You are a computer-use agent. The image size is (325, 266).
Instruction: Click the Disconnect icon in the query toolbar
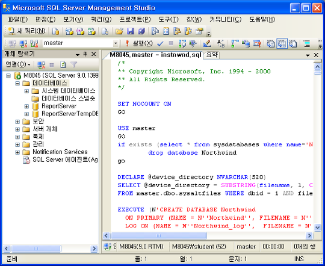(x=23, y=43)
